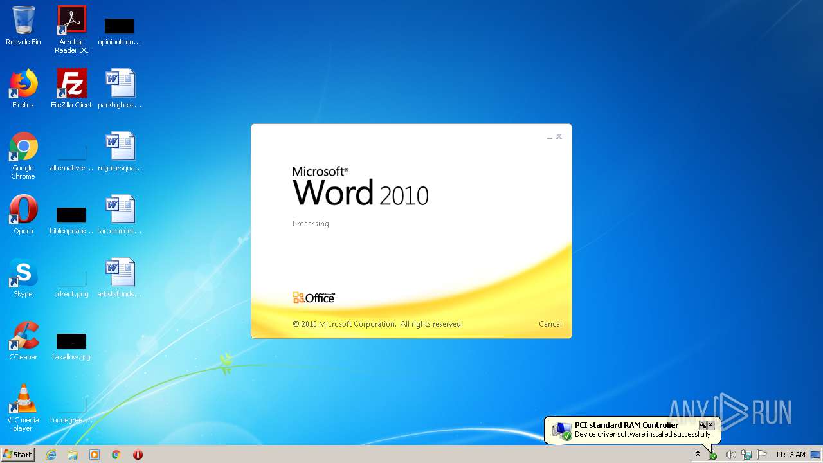The height and width of the screenshot is (463, 823).
Task: Select the farcomment... Word document
Action: pyautogui.click(x=120, y=215)
